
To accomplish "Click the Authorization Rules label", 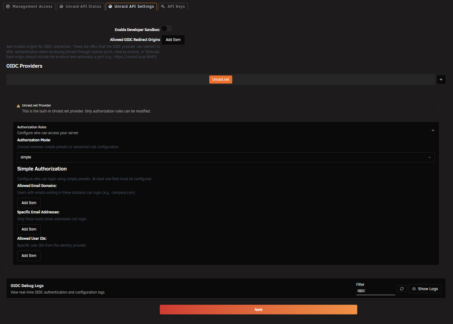I will point(32,127).
